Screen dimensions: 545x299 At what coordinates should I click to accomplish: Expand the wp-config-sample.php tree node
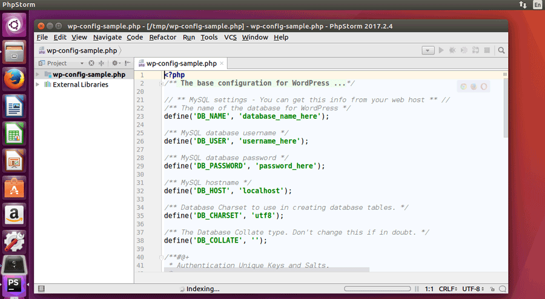38,75
